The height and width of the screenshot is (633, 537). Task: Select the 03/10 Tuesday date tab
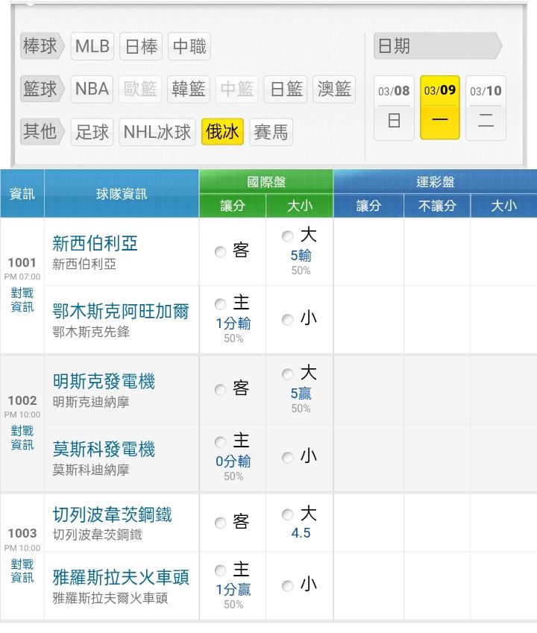coord(486,107)
